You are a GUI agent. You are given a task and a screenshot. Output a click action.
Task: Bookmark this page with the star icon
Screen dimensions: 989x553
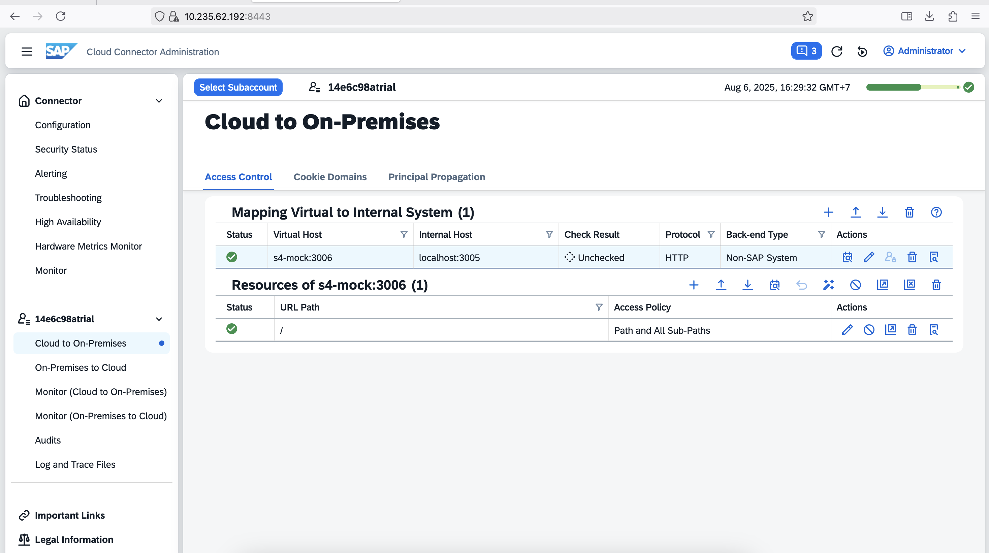(x=807, y=16)
